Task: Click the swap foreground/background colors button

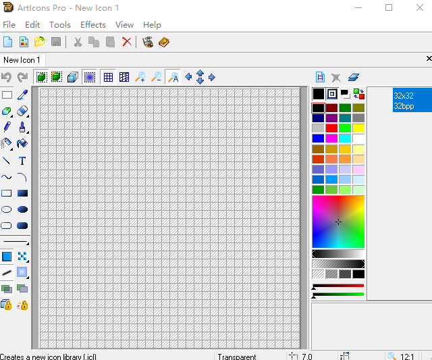Action: coord(358,94)
